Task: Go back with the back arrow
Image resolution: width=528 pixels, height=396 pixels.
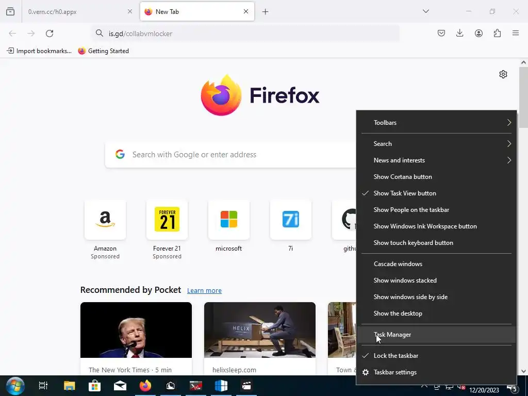Action: click(x=12, y=34)
